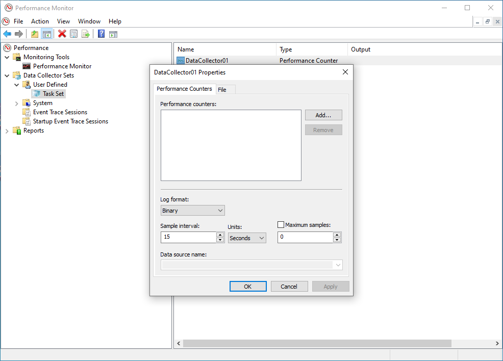Open Help using the blue question mark icon
This screenshot has height=361, width=503.
tap(100, 34)
